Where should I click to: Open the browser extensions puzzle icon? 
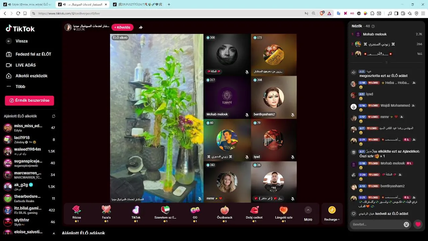(x=372, y=13)
